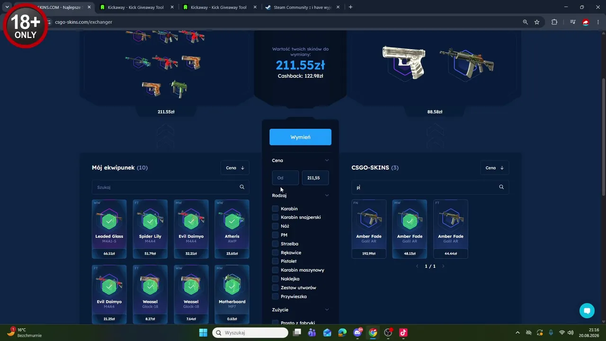
Task: Tick the Karabin checkbox
Action: [275, 209]
